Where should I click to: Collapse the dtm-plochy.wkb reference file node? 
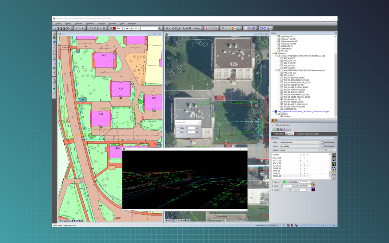275,70
